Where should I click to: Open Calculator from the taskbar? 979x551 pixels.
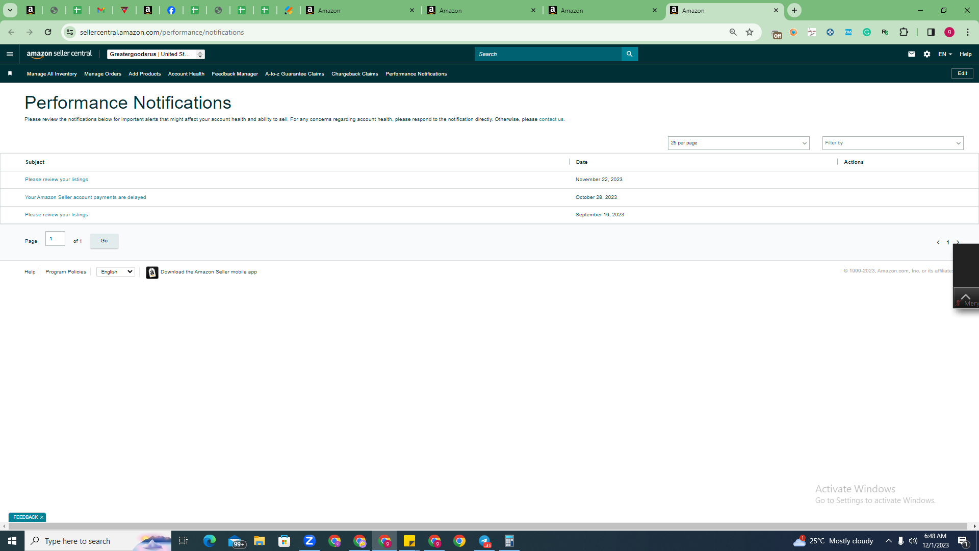point(509,541)
